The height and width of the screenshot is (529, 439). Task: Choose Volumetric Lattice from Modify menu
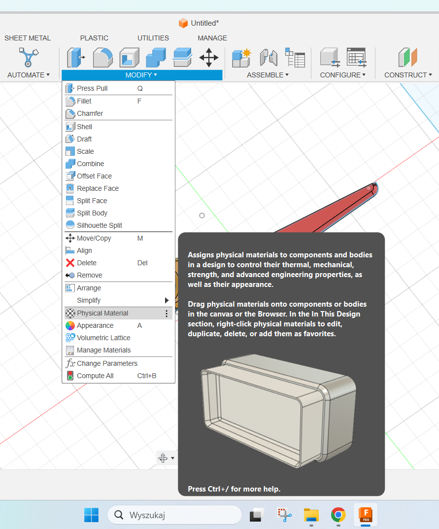(x=118, y=338)
